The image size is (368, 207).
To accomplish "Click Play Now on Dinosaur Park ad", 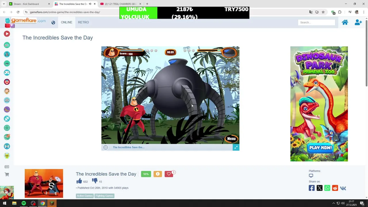I will (x=321, y=148).
